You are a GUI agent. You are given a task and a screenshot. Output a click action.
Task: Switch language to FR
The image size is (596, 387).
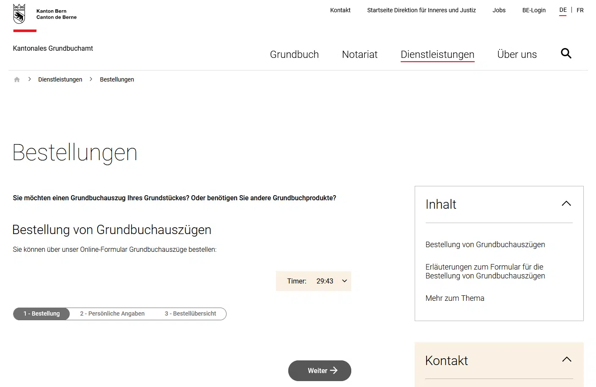point(580,10)
